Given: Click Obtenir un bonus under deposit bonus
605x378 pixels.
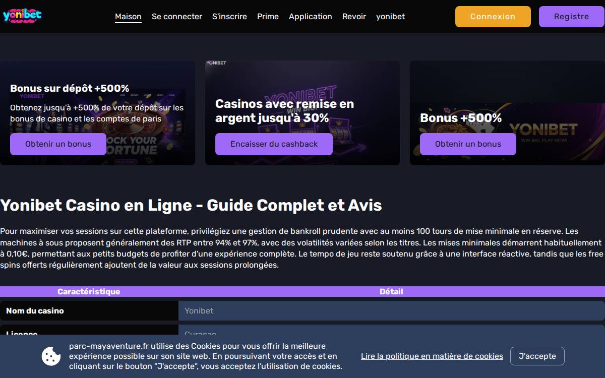Looking at the screenshot, I should [x=58, y=144].
